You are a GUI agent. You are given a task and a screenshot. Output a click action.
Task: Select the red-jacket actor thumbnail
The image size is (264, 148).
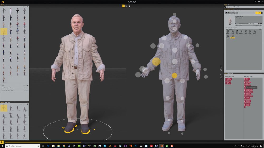tap(17, 25)
